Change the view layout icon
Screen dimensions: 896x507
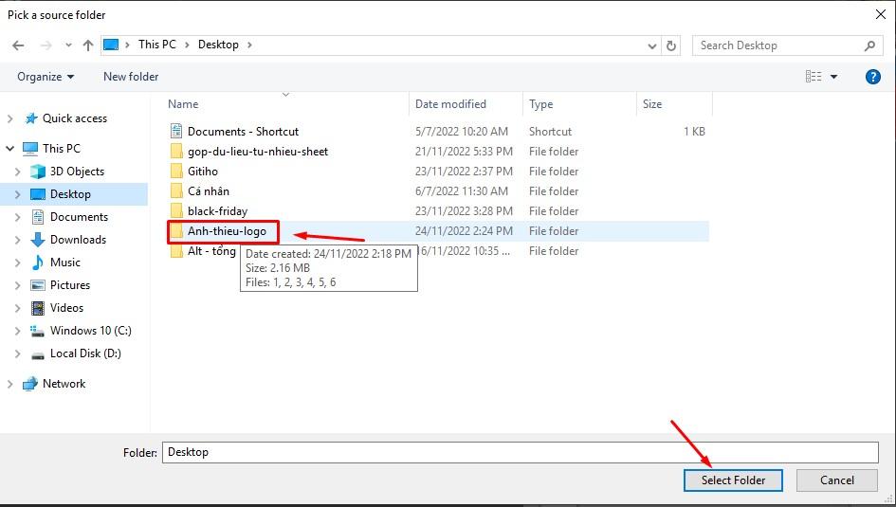tap(814, 77)
